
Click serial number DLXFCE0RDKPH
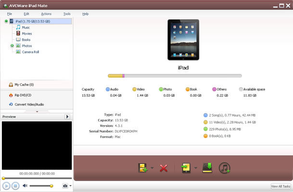click(126, 131)
